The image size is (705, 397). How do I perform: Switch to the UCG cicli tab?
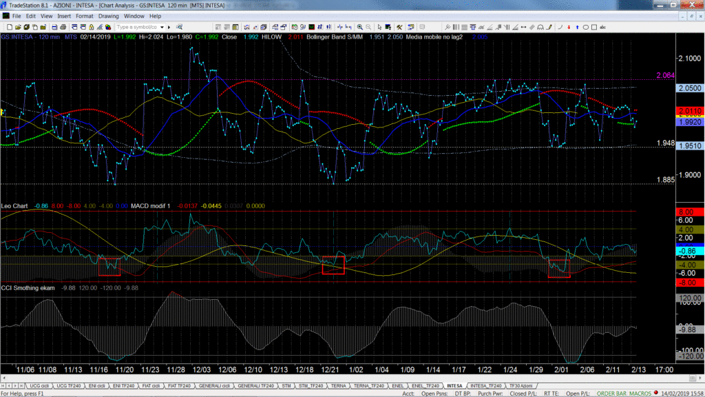coord(39,386)
